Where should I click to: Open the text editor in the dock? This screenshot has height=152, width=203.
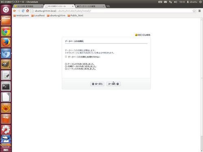tap(6, 75)
